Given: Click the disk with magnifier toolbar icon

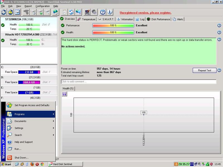Looking at the screenshot, I should pos(47,12).
